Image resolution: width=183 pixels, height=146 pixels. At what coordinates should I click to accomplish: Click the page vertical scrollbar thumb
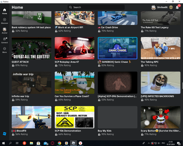coord(183,86)
